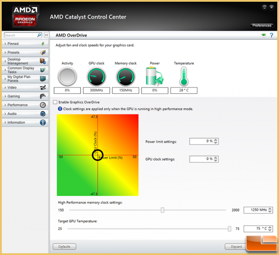Image resolution: width=279 pixels, height=255 pixels.
Task: Move the memory clock slider handle
Action: tap(163, 210)
